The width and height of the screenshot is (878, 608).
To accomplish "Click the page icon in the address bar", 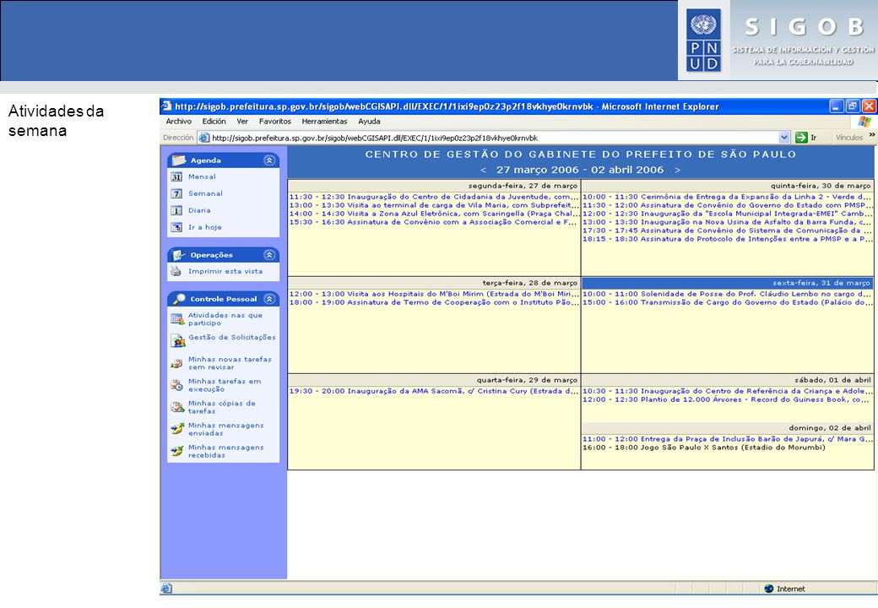I will pyautogui.click(x=204, y=138).
